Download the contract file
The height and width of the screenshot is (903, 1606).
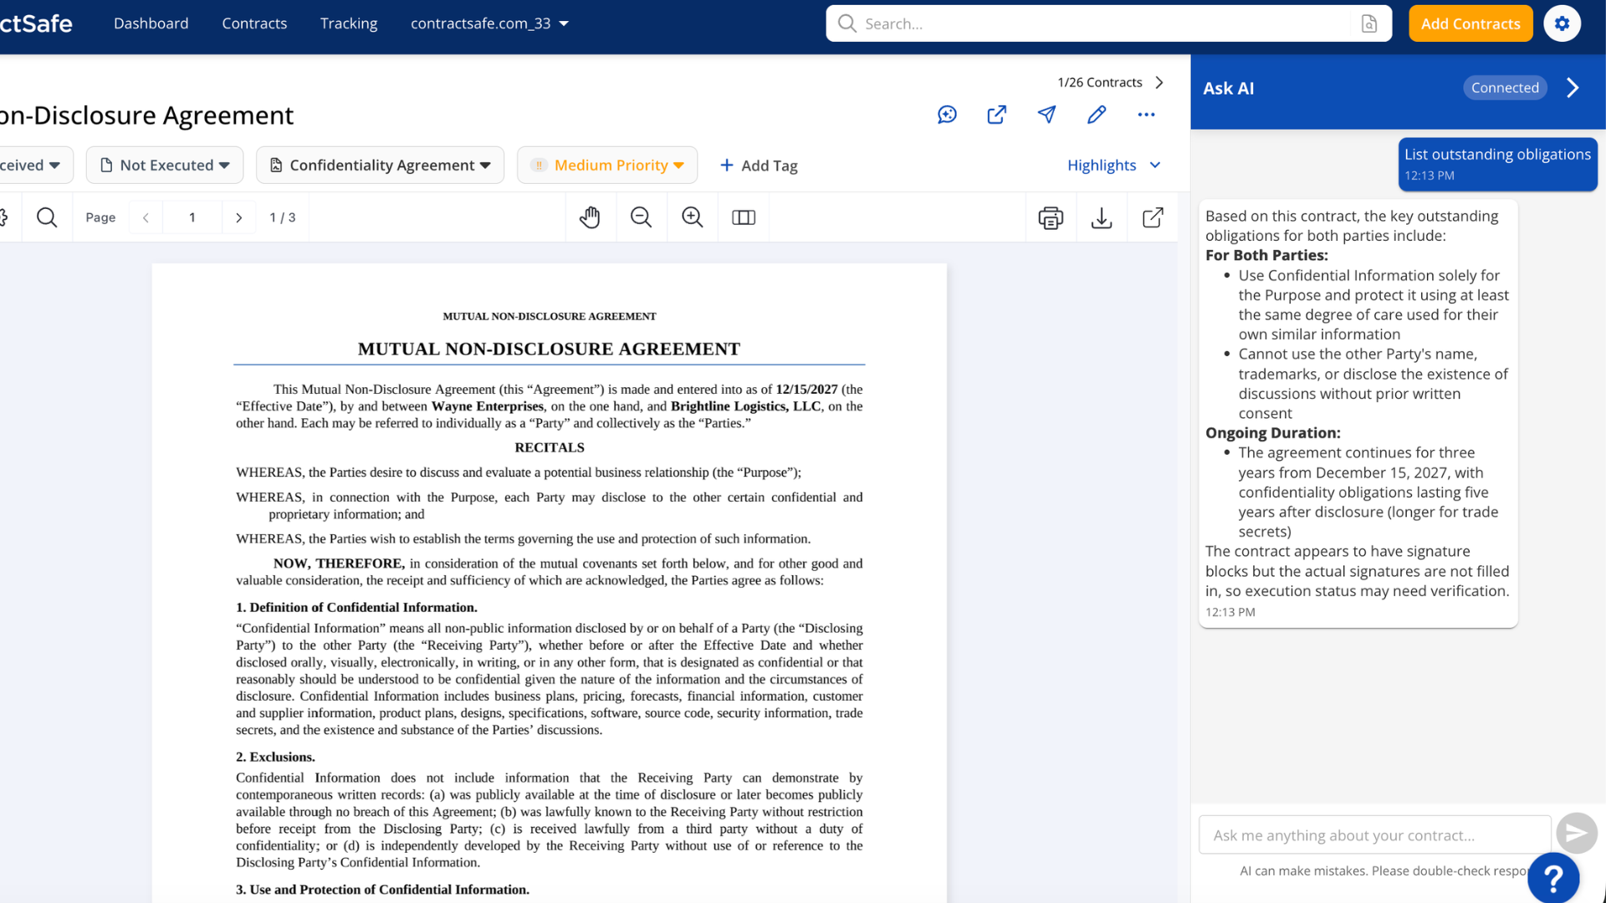1102,217
